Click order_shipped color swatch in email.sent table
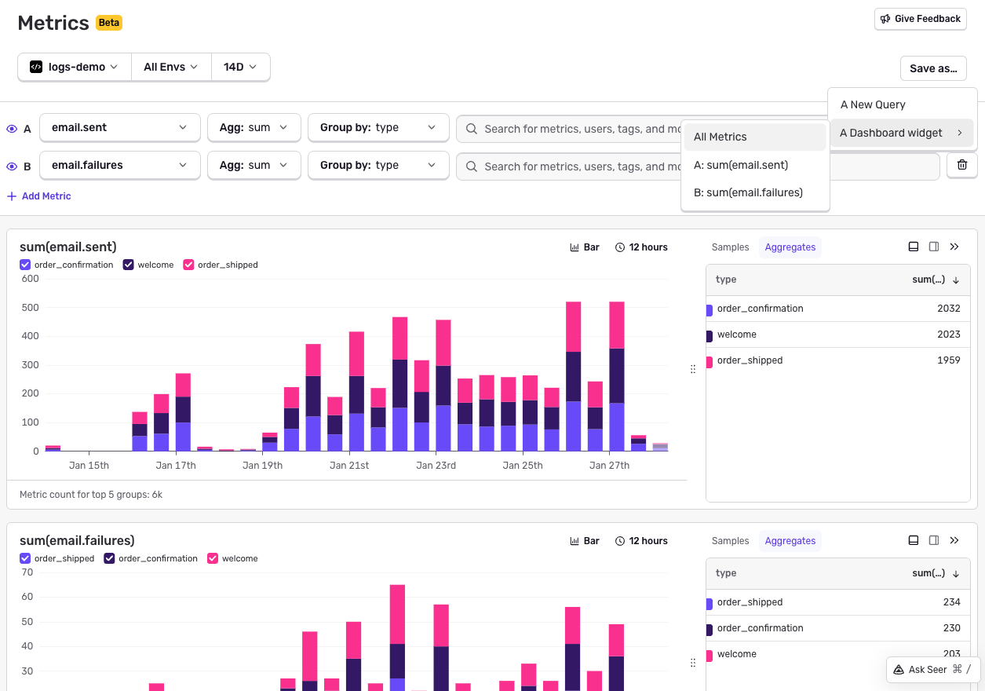Viewport: 985px width, 691px height. (710, 361)
